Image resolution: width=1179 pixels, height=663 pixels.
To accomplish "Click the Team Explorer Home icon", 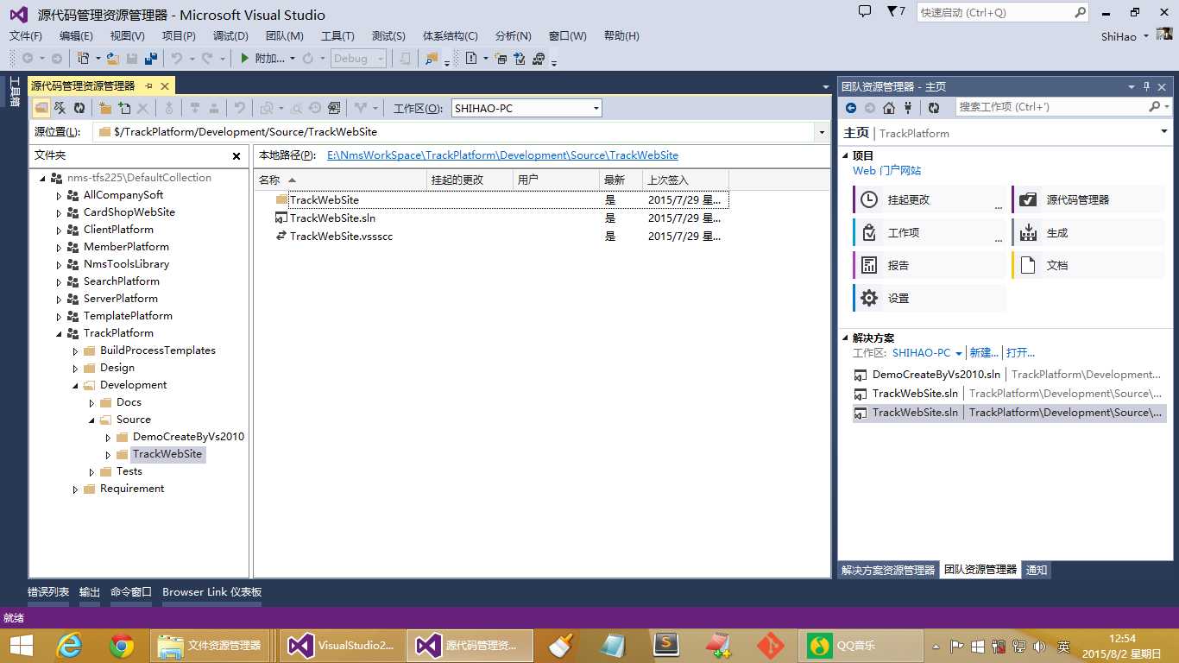I will pyautogui.click(x=889, y=108).
